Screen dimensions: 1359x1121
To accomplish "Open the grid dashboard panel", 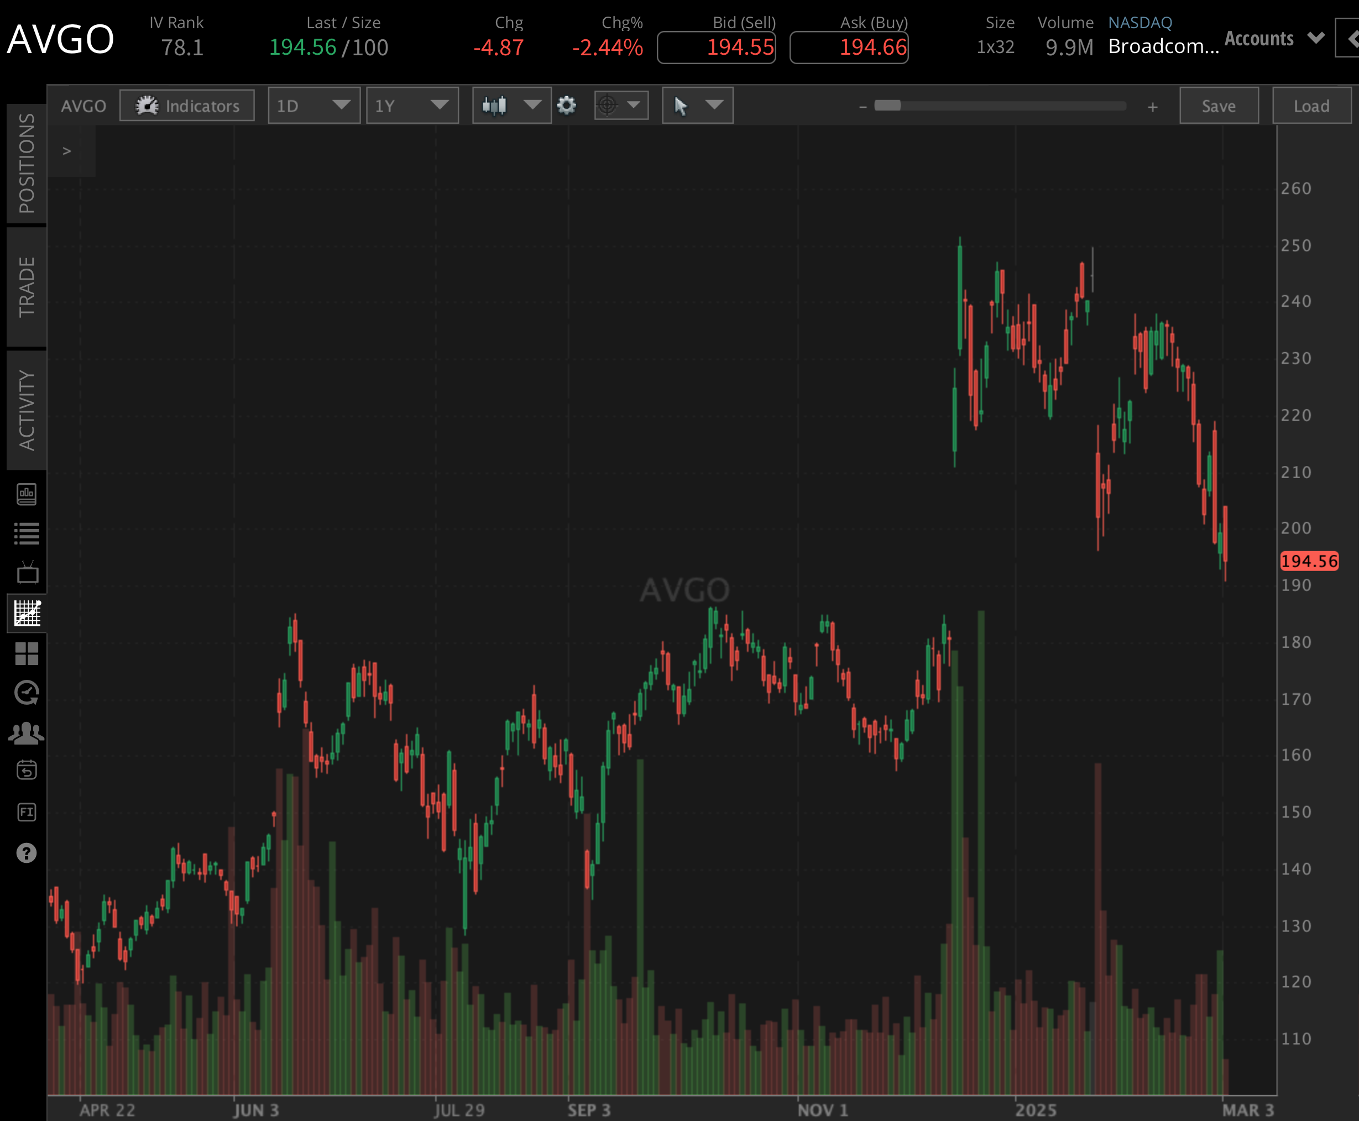I will point(27,654).
